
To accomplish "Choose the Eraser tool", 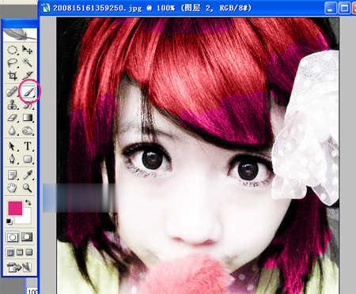I will click(x=12, y=118).
